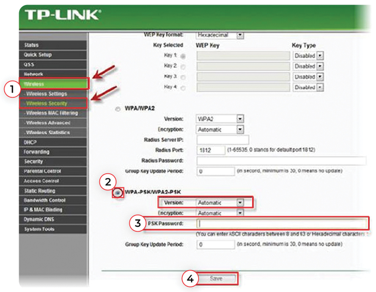Open Wireless Security submenu
Screen dimensions: 376x292
[x=53, y=103]
